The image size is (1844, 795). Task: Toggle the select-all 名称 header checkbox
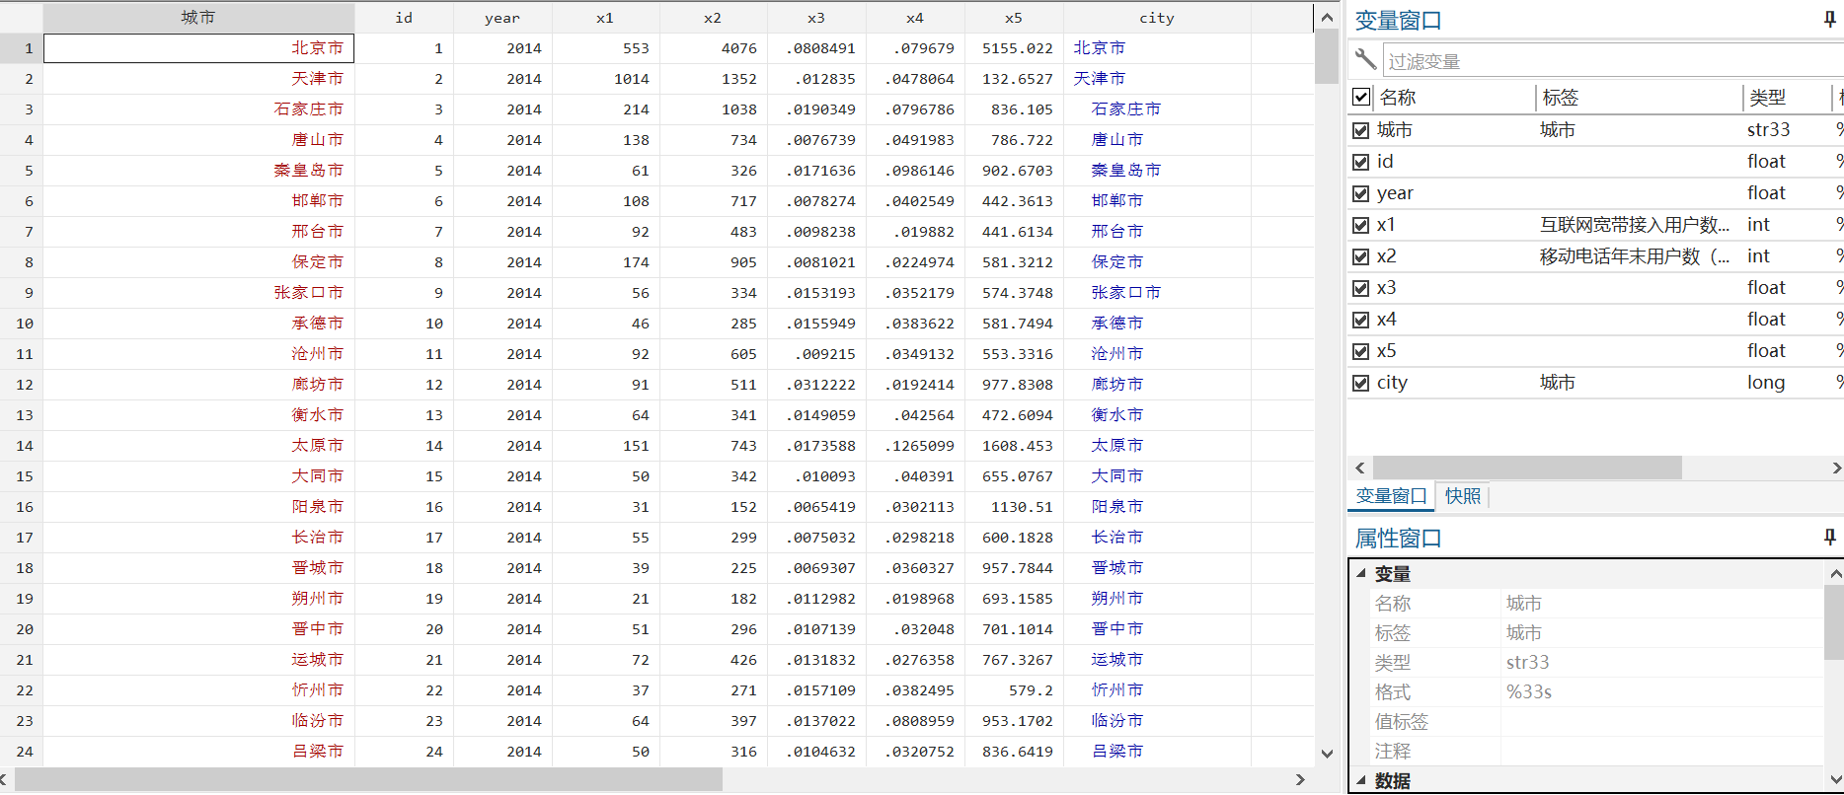point(1361,97)
